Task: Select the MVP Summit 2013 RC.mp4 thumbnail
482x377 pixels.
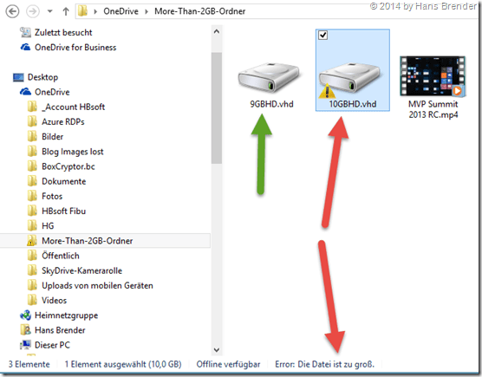Action: point(433,76)
